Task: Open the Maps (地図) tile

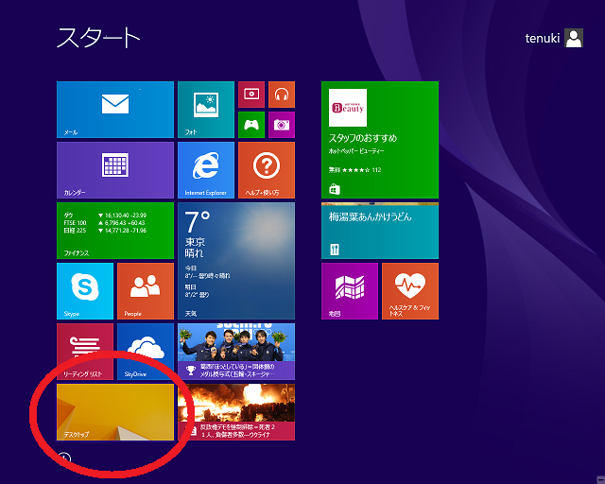Action: coord(349,291)
